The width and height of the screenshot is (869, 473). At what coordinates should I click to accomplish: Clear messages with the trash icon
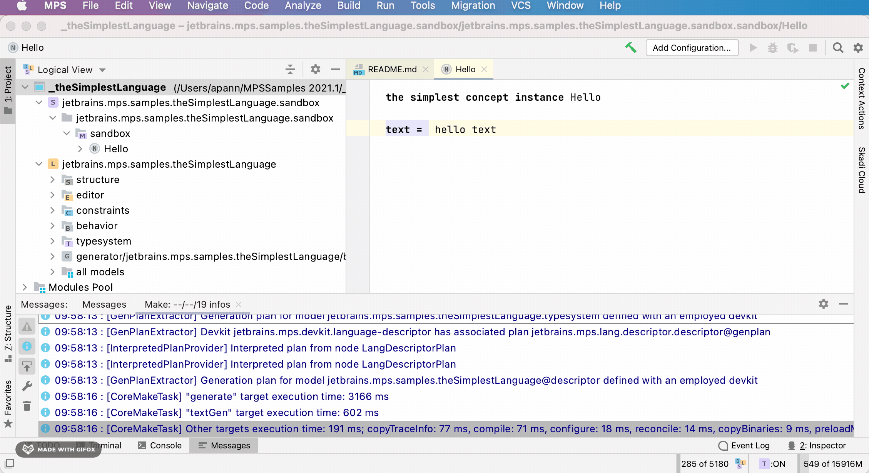(27, 406)
